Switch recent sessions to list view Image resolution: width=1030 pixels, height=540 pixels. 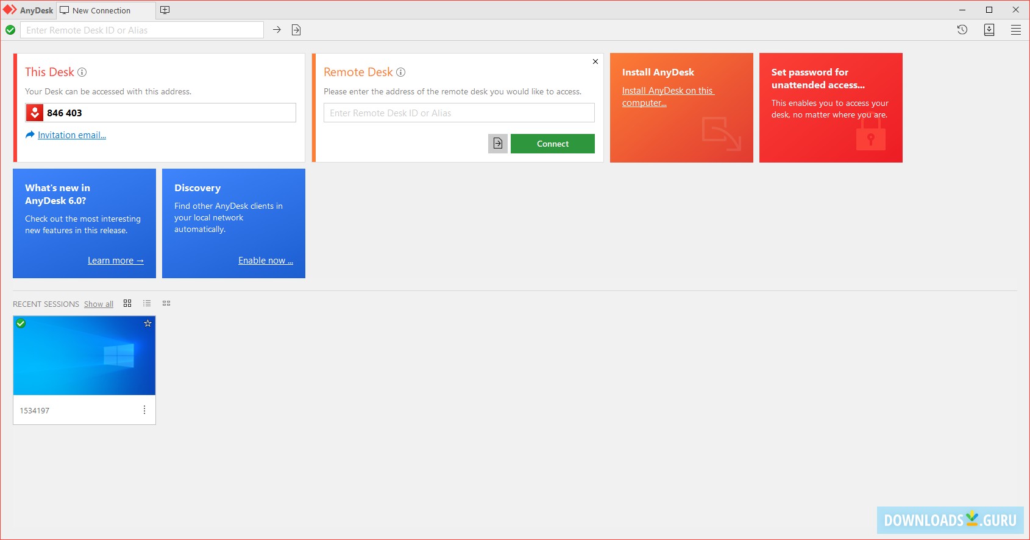point(147,303)
